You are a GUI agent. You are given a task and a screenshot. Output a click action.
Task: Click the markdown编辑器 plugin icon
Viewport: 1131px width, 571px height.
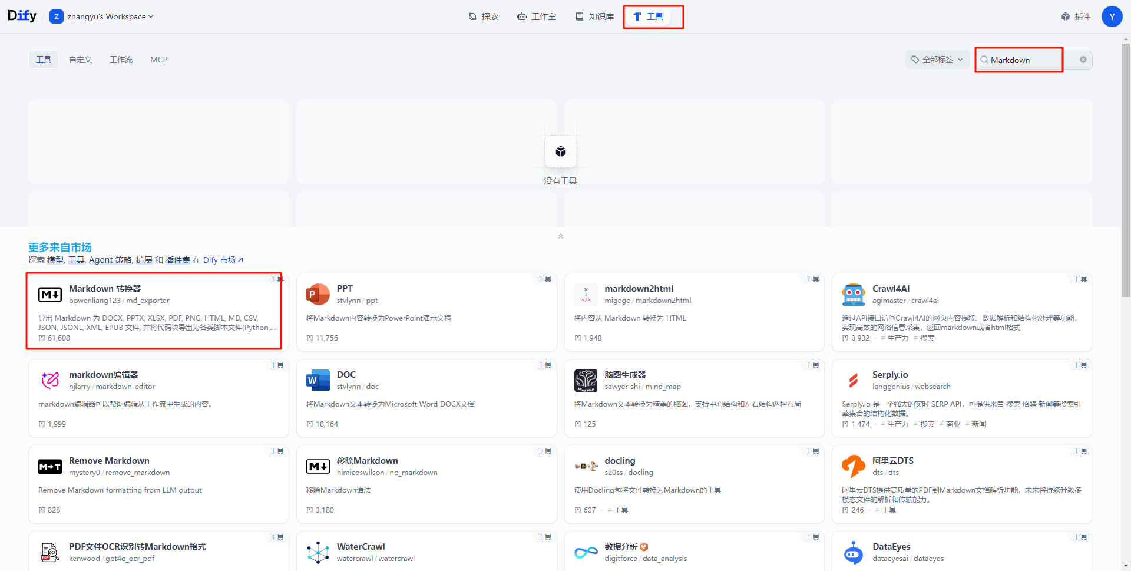click(50, 380)
